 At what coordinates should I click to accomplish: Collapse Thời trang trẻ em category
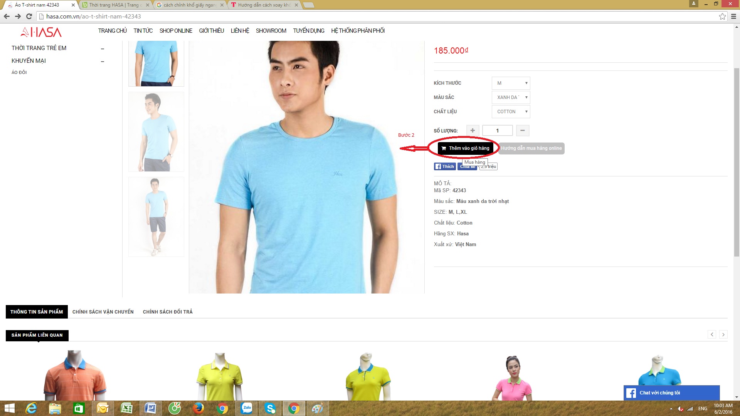point(102,49)
